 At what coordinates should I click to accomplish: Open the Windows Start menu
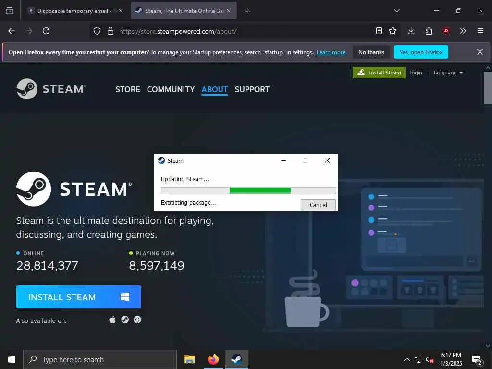12,359
